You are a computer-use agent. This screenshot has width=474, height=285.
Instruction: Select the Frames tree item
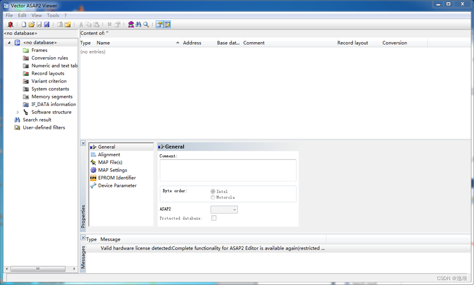point(39,50)
